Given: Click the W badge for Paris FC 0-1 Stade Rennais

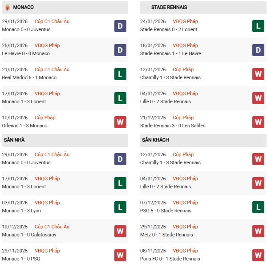Looking at the screenshot, I should pyautogui.click(x=259, y=255).
